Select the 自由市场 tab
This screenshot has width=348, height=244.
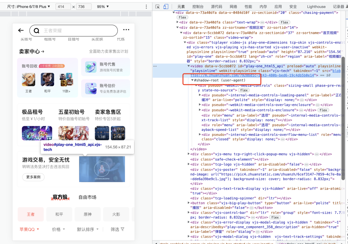87,197
